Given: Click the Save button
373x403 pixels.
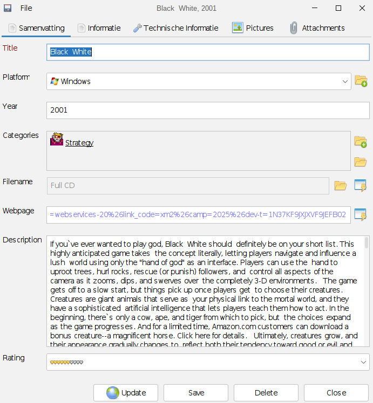Looking at the screenshot, I should pos(196,393).
